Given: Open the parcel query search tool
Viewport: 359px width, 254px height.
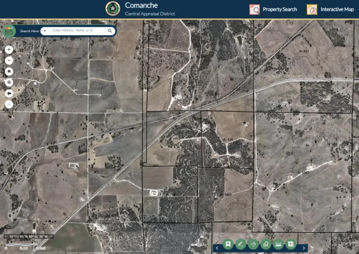Looking at the screenshot, I should point(266,244).
